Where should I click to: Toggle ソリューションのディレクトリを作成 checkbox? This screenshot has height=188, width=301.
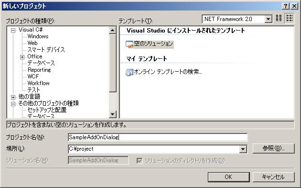tap(140, 161)
